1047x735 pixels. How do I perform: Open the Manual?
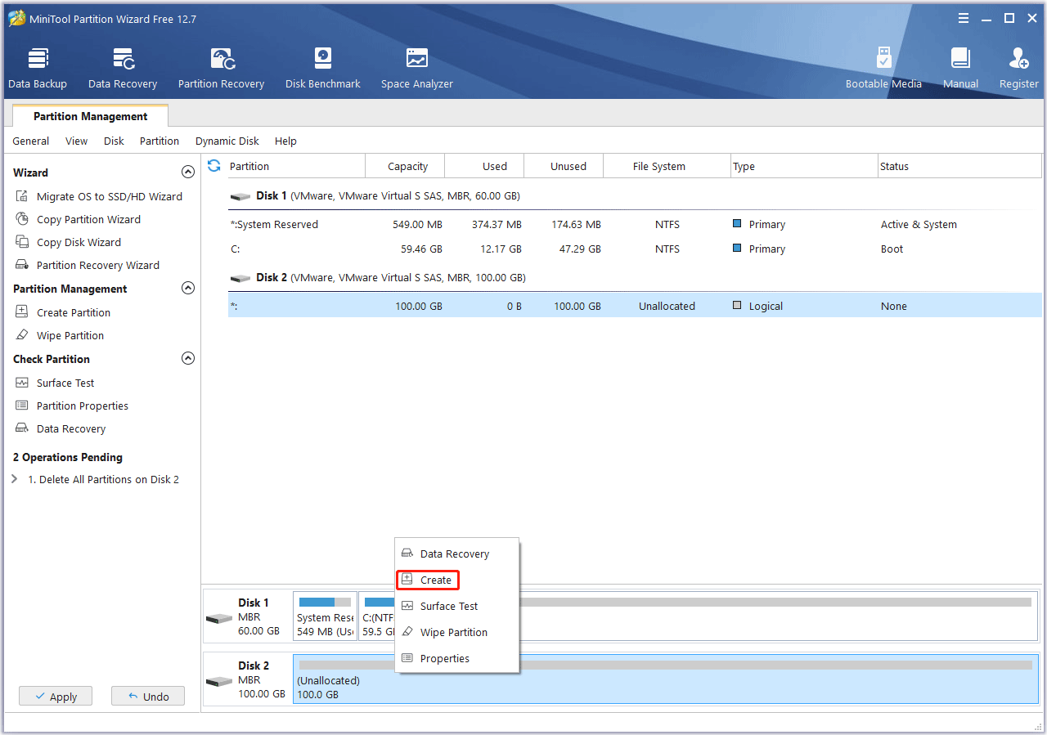[960, 69]
